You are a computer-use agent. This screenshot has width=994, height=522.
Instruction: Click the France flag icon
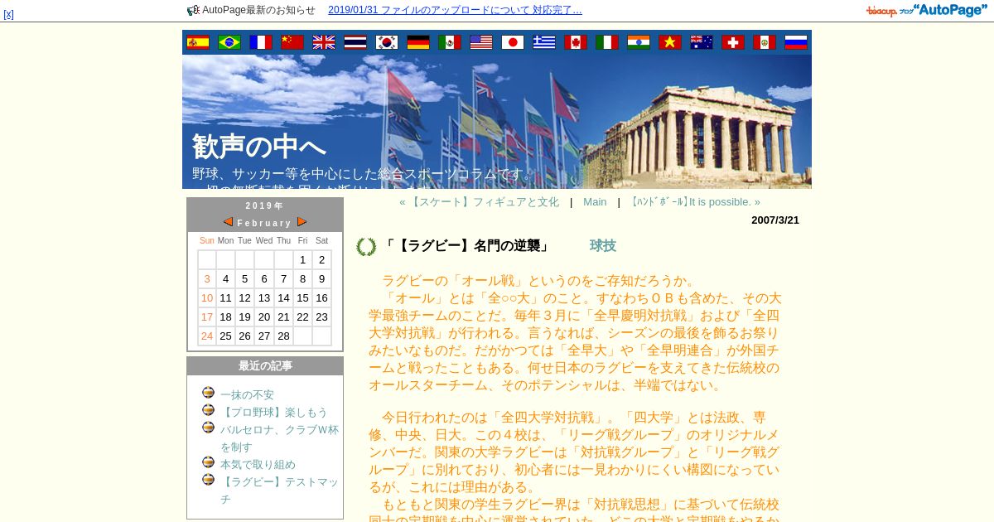261,42
